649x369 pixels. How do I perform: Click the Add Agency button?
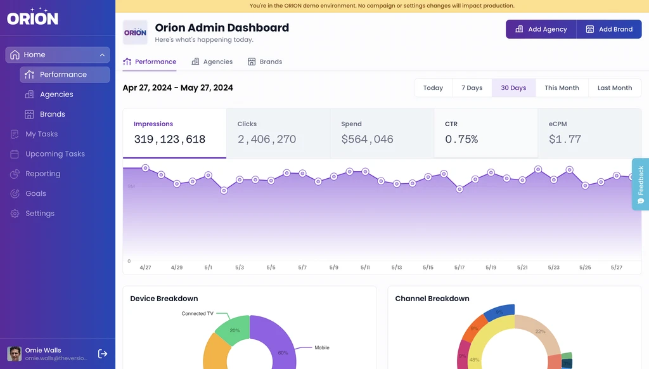pyautogui.click(x=541, y=29)
